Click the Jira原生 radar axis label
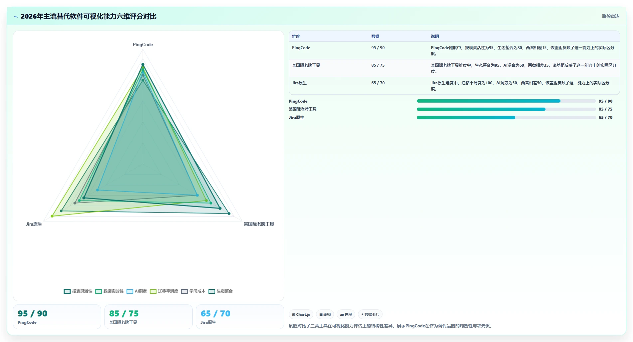The width and height of the screenshot is (633, 342). tap(34, 224)
